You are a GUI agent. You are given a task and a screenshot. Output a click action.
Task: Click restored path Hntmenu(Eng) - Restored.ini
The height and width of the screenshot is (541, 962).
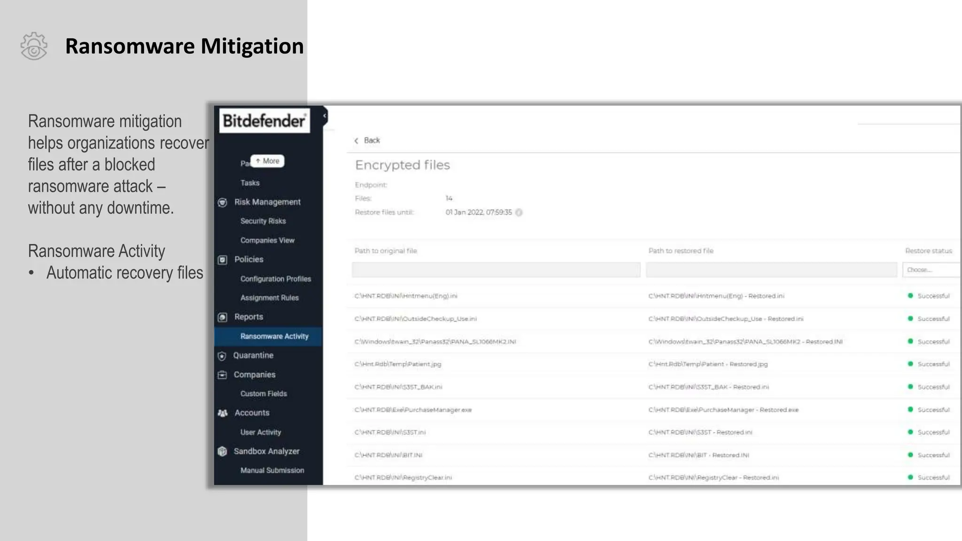coord(716,296)
